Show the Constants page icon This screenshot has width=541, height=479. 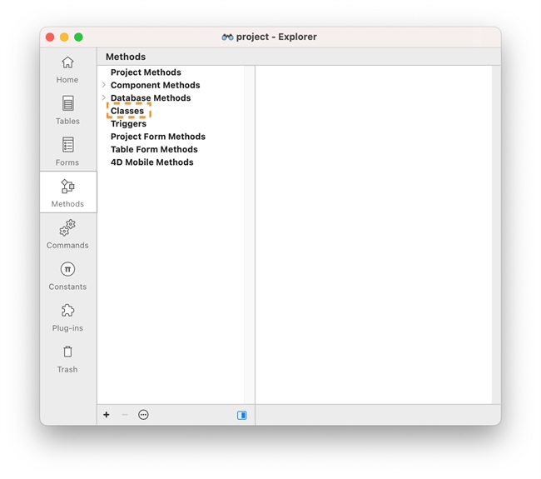click(x=67, y=270)
